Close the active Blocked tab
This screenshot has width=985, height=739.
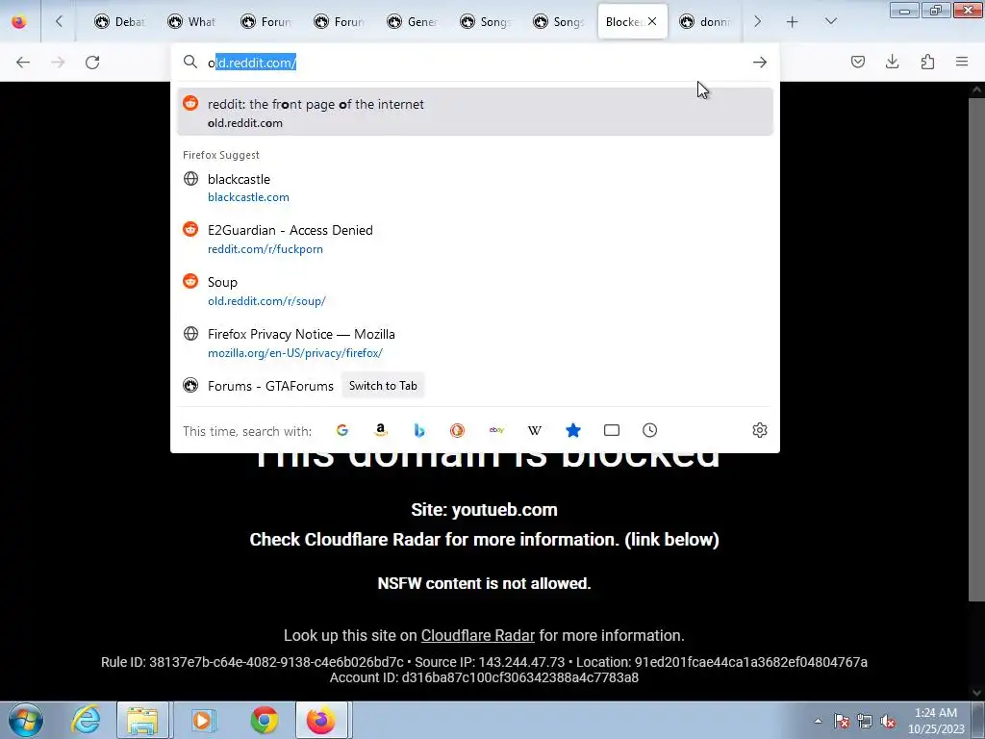(652, 21)
